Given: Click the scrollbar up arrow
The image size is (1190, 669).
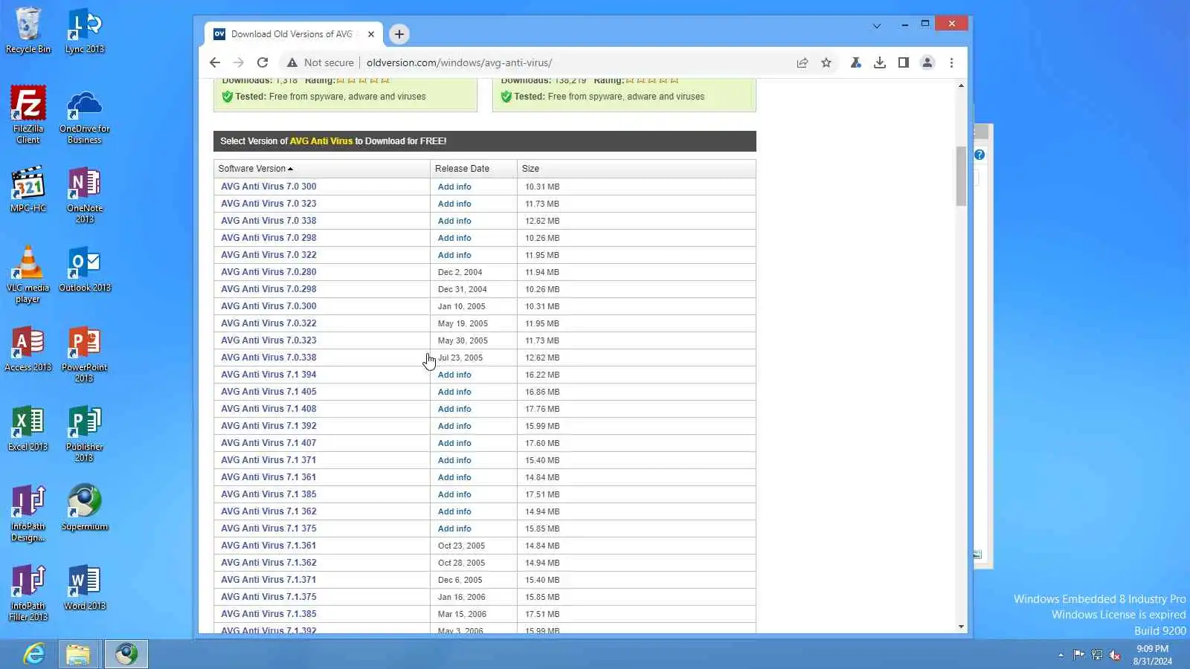Looking at the screenshot, I should (961, 86).
